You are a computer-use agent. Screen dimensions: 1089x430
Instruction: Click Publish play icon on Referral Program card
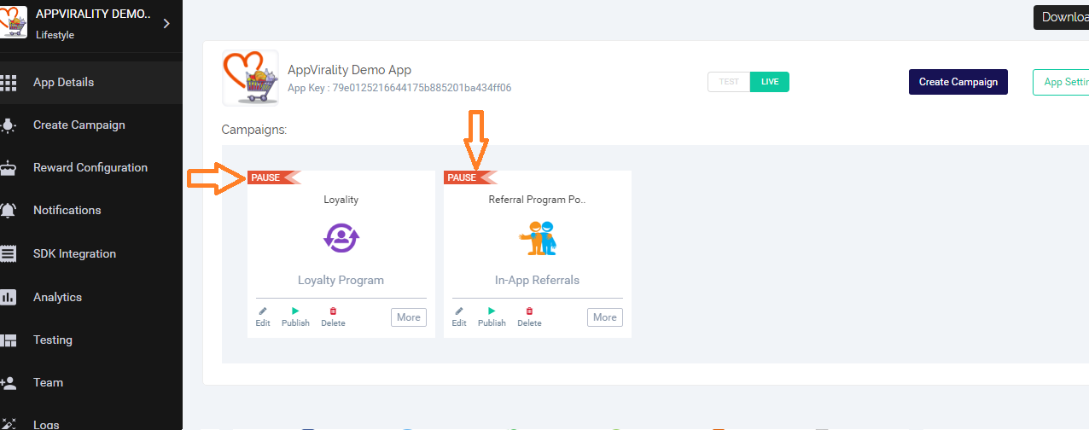pos(492,311)
